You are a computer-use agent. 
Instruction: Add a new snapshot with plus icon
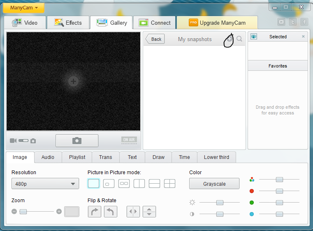[x=230, y=39]
